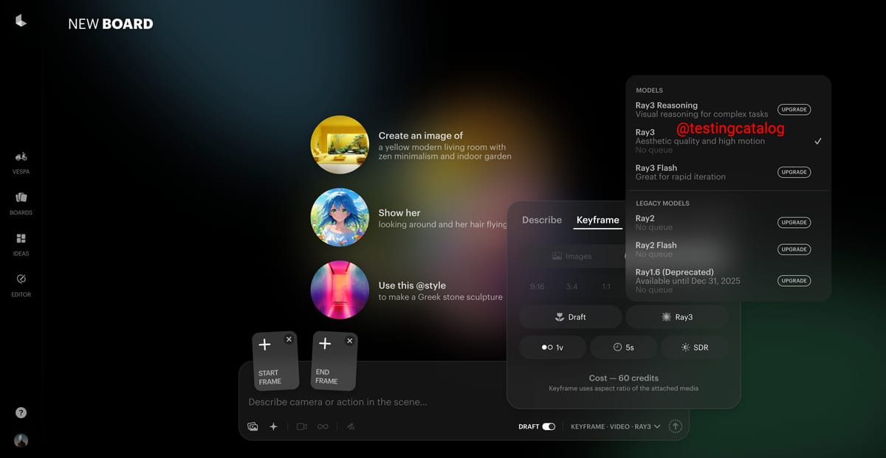Click the infinity loop icon
Viewport: 886px width, 458px height.
pos(323,426)
